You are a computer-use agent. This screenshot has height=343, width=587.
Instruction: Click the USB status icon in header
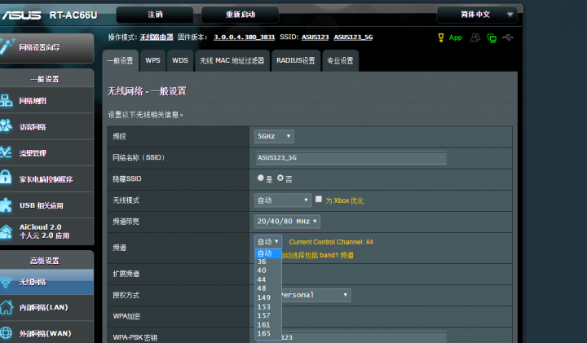coord(508,37)
